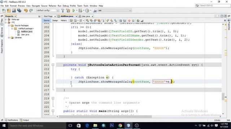Click the New File toolbar icon

[4, 10]
